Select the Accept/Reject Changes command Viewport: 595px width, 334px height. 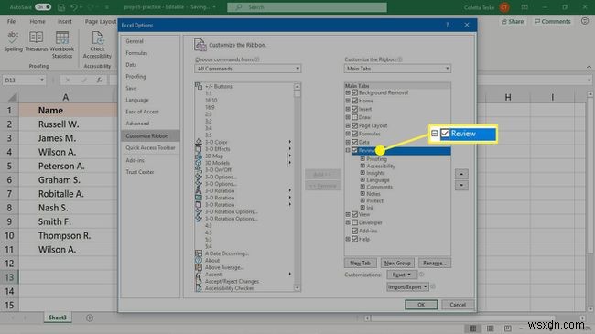click(x=232, y=281)
